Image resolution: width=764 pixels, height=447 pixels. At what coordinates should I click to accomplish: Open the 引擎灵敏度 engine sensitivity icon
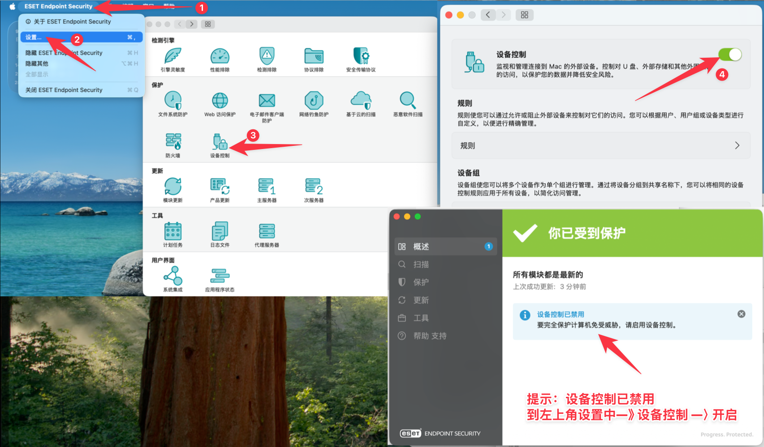[173, 56]
